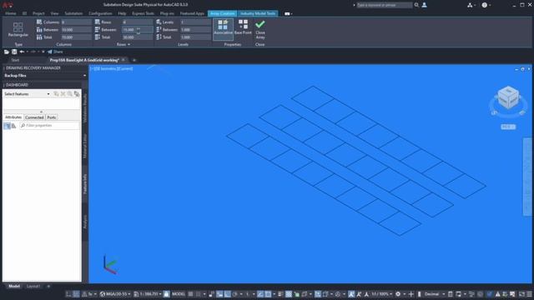Add a new drawing tab with plus
534x300 pixels.
(x=134, y=60)
